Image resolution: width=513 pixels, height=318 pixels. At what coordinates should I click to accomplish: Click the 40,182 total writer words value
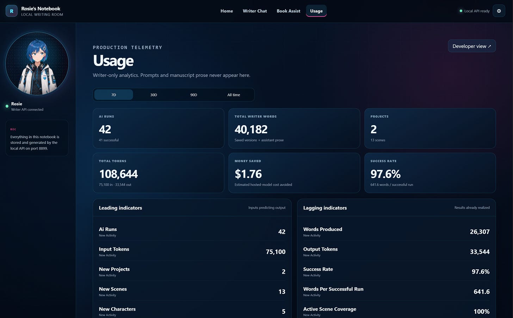pyautogui.click(x=251, y=129)
